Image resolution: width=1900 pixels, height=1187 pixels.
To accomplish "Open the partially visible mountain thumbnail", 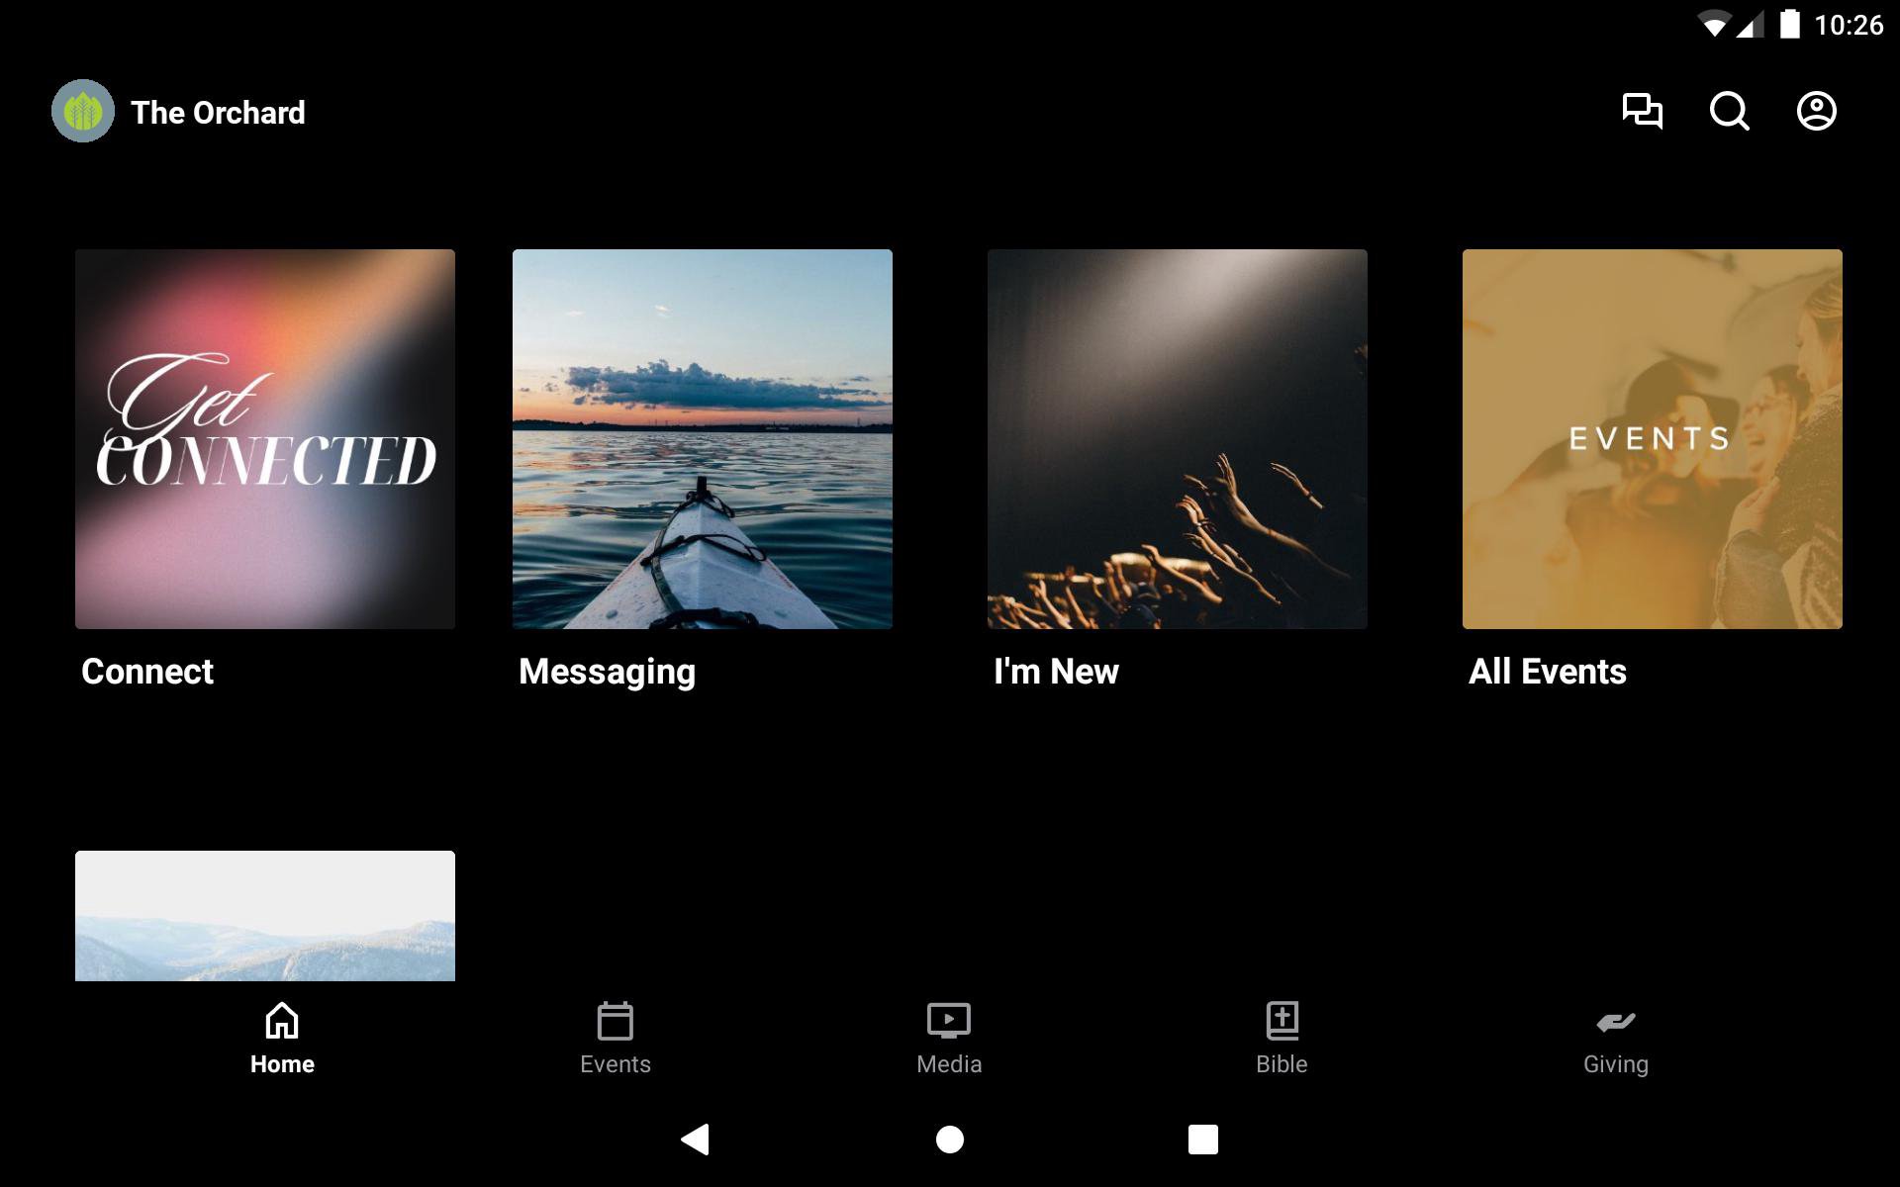I will point(265,916).
